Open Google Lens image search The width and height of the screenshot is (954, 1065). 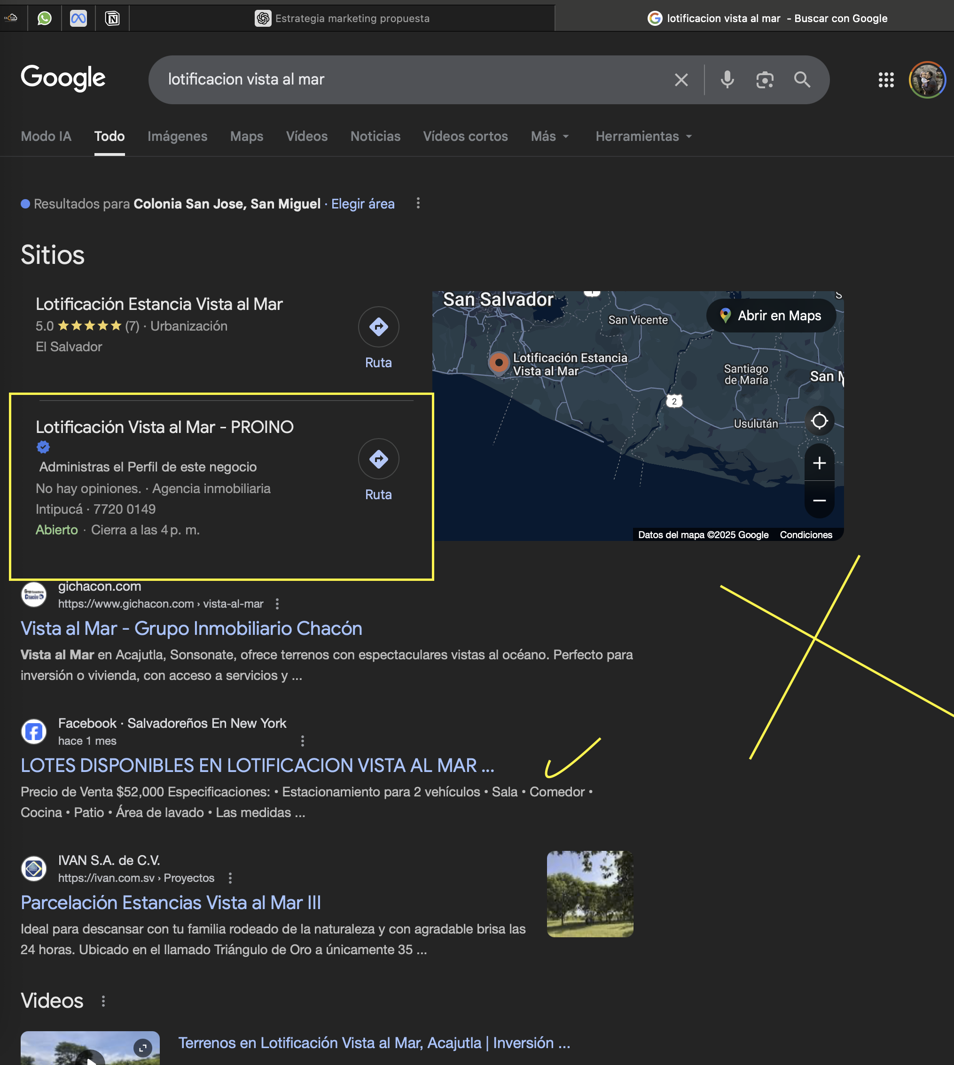[765, 80]
